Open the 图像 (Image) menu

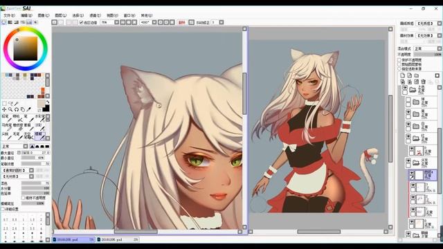click(x=44, y=15)
